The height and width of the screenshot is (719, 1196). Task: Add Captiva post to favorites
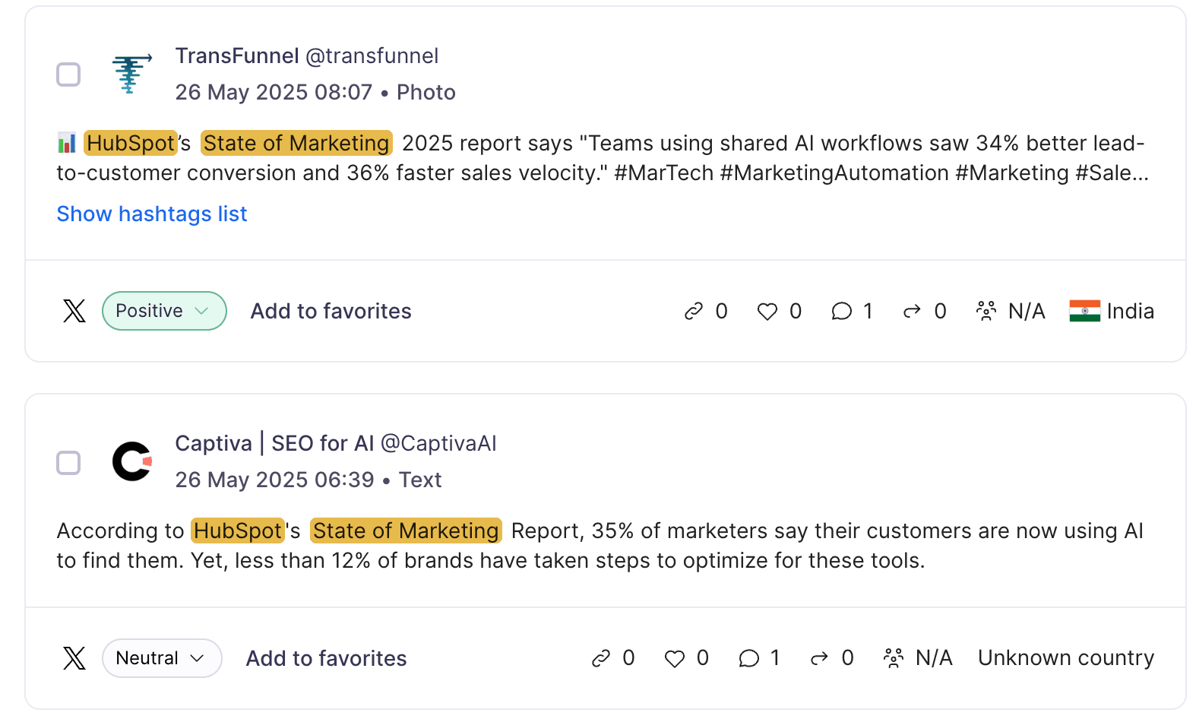point(327,658)
